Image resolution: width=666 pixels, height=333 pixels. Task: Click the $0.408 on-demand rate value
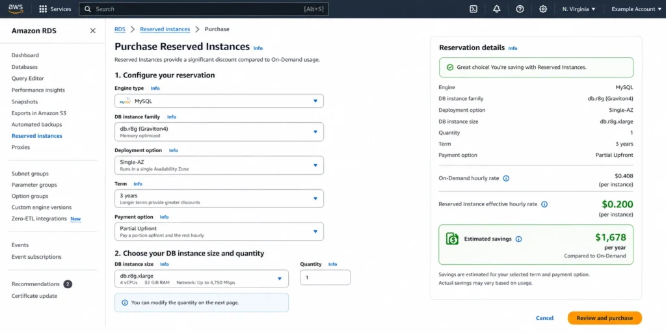click(x=624, y=176)
